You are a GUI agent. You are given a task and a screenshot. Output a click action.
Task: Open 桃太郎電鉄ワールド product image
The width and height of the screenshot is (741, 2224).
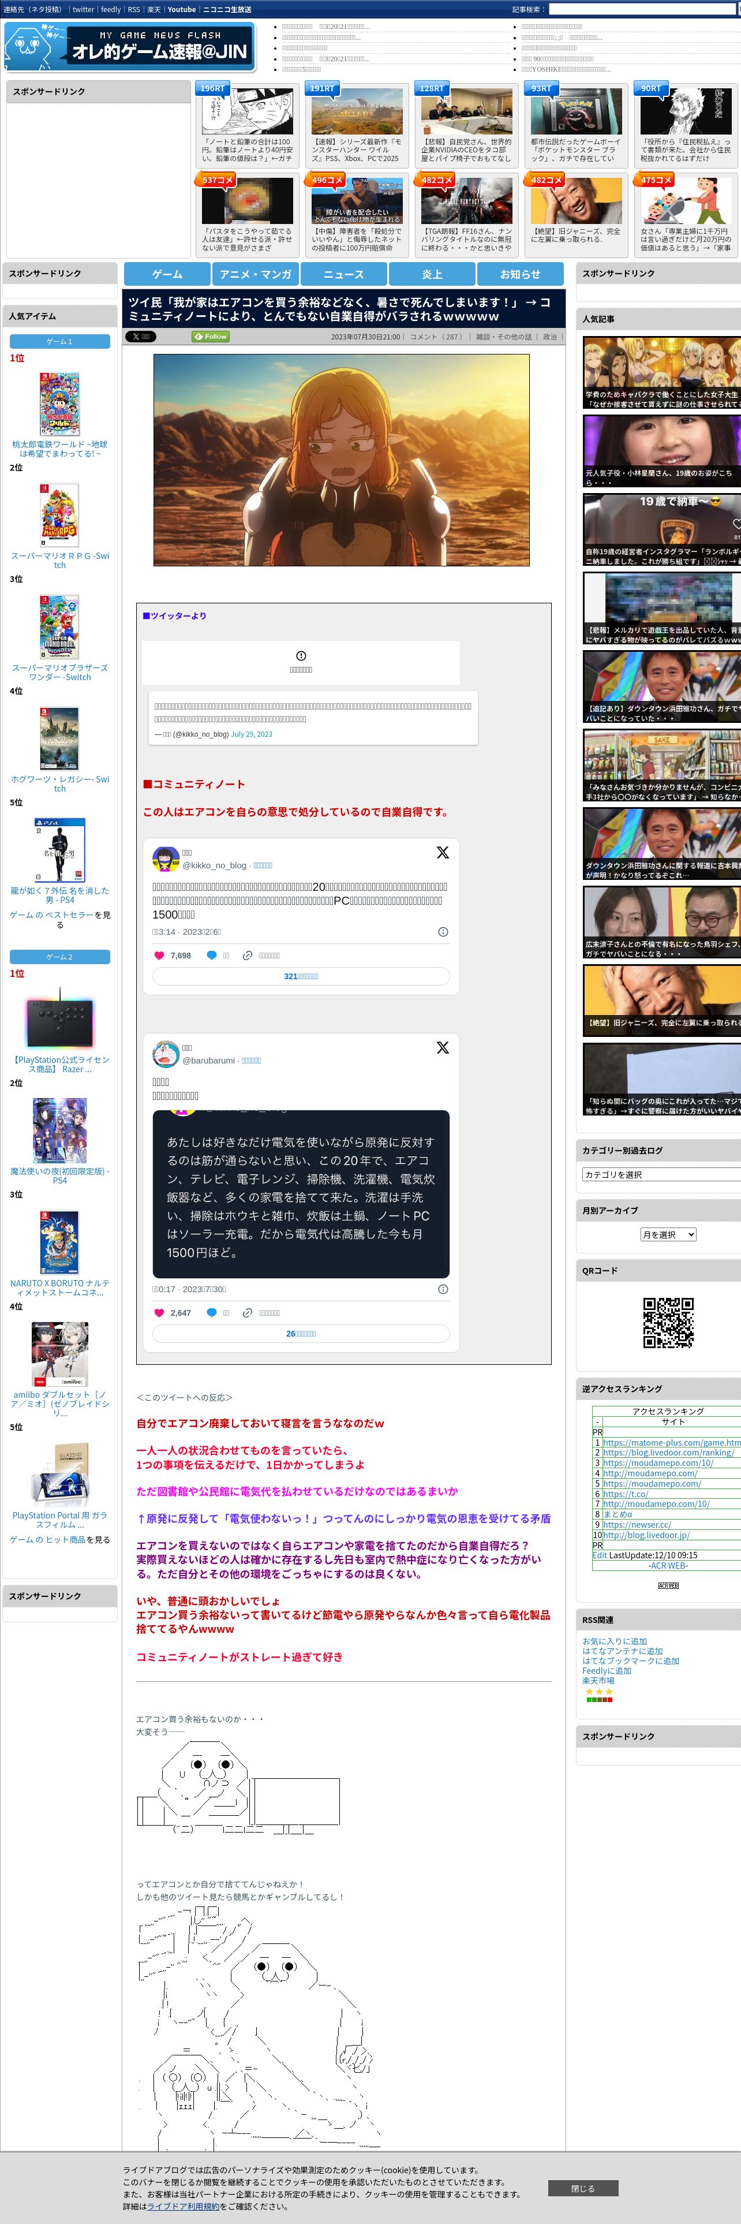coord(59,404)
